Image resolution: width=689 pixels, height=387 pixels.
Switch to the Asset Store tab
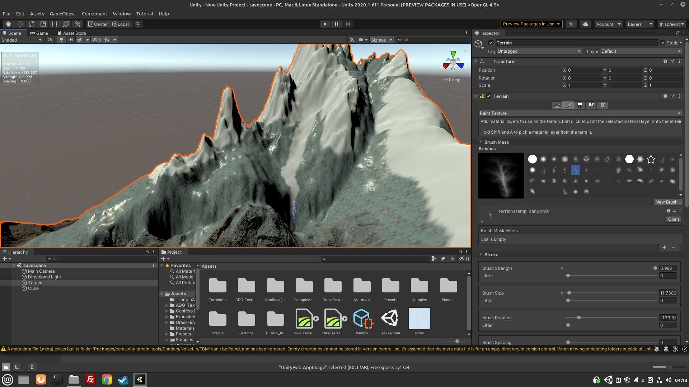pyautogui.click(x=72, y=33)
